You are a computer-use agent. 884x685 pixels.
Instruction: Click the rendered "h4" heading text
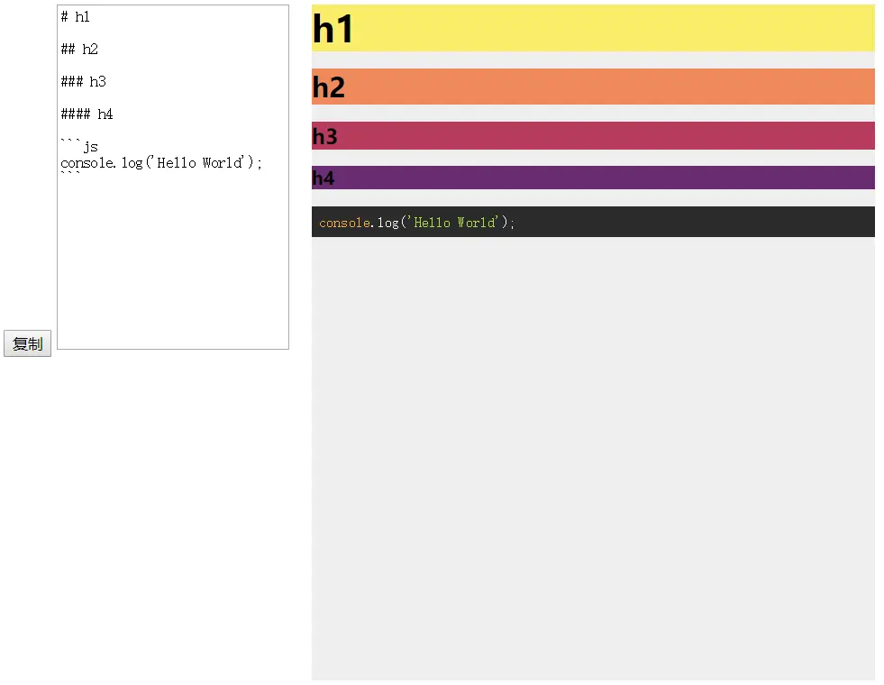(323, 178)
